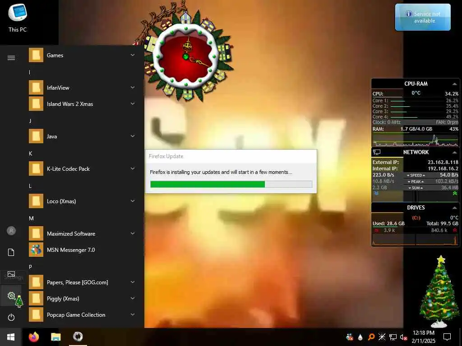The image size is (462, 346).
Task: Open Documents icon in Start menu sidebar
Action: click(x=11, y=252)
